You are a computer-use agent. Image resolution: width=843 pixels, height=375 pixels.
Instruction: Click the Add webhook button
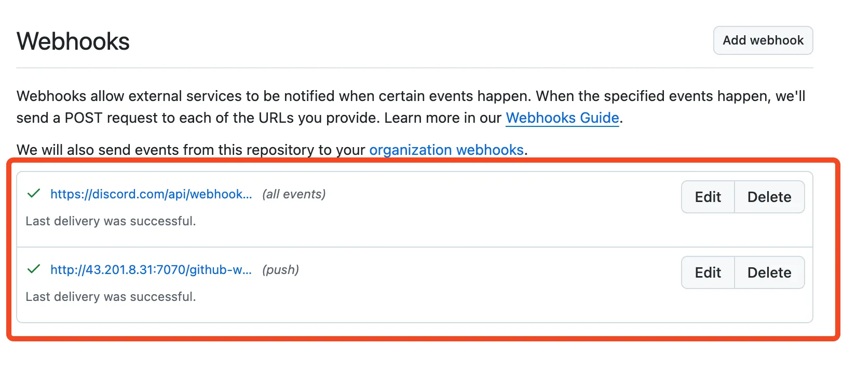[763, 40]
